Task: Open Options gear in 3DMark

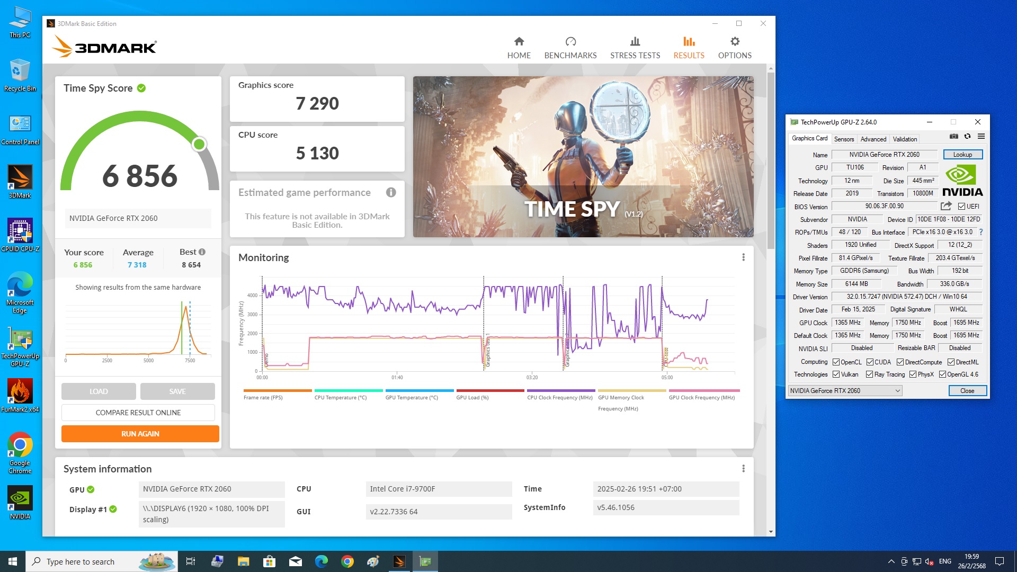Action: pos(735,42)
